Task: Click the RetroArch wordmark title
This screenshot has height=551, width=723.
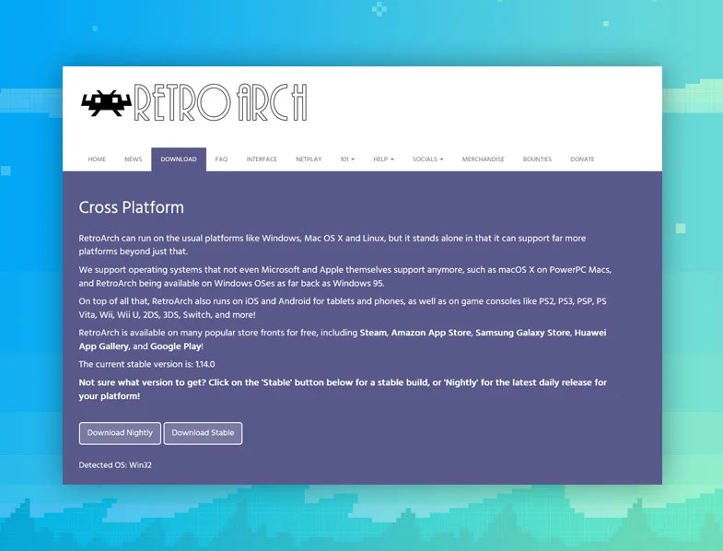Action: click(220, 102)
